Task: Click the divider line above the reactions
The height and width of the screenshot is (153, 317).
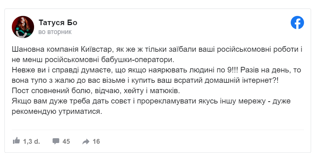Action: click(x=158, y=130)
